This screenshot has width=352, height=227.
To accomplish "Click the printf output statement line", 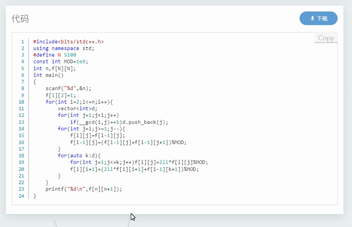I will tap(84, 189).
